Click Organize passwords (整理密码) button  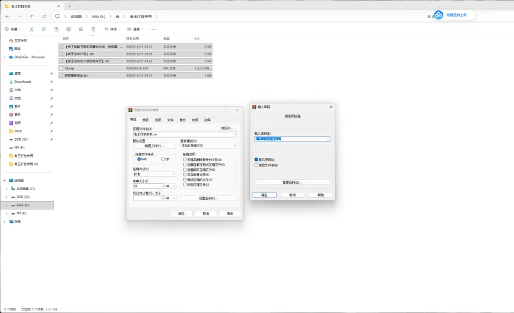coord(292,183)
